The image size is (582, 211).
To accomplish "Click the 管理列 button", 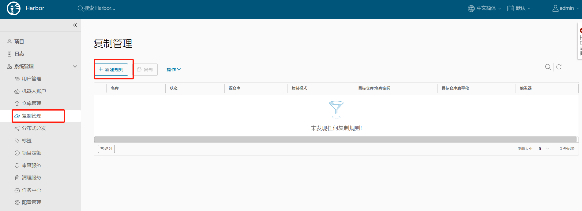I will [x=106, y=149].
